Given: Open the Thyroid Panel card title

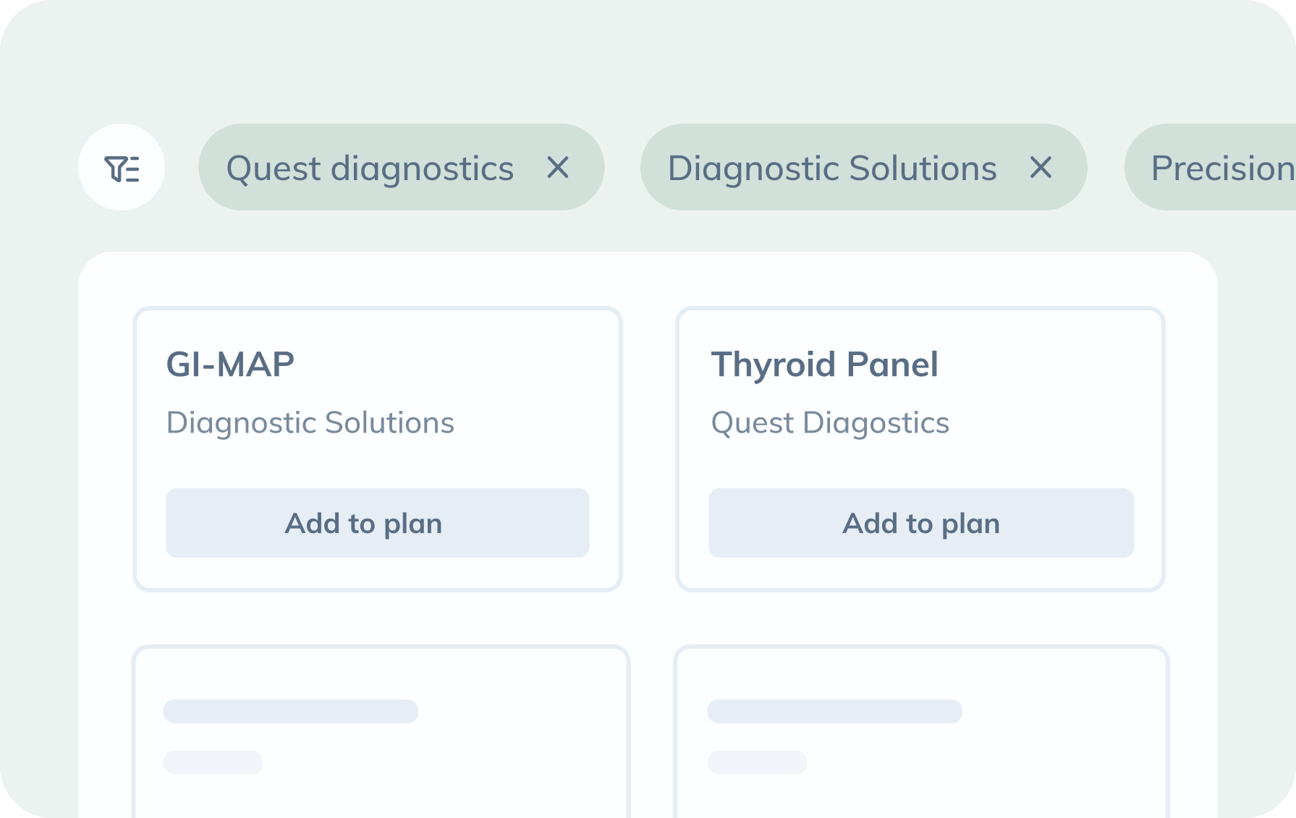Looking at the screenshot, I should click(824, 365).
